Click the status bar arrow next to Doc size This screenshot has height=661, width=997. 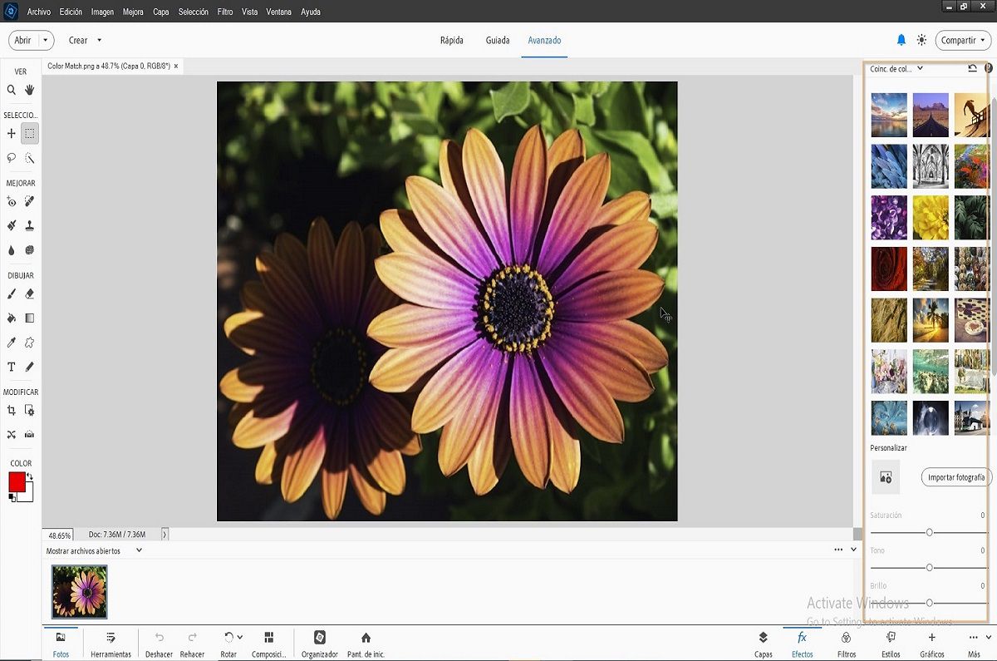[x=165, y=535]
